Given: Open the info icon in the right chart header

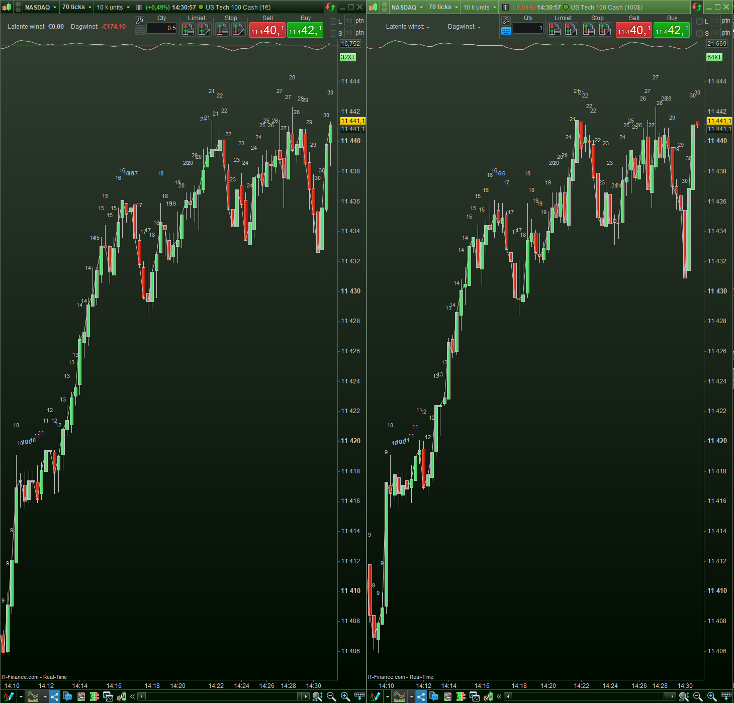Looking at the screenshot, I should click(506, 7).
